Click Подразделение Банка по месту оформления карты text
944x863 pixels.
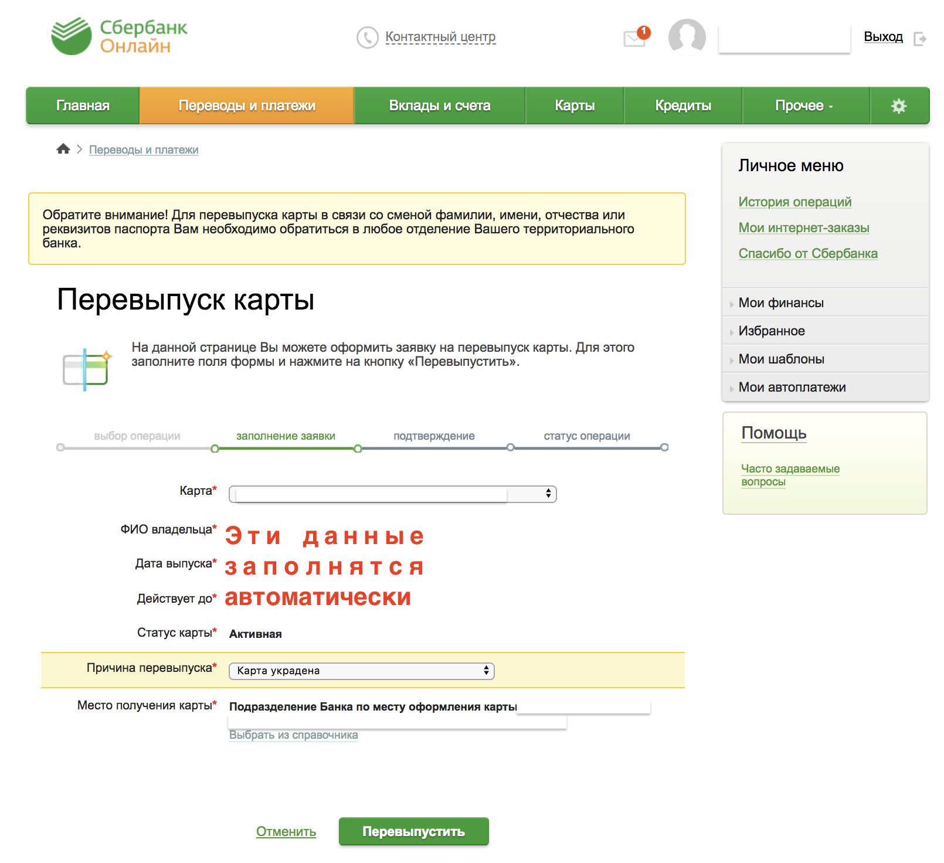point(373,706)
